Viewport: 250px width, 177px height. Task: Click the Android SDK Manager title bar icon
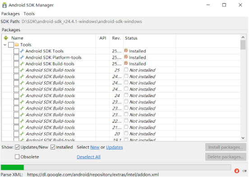pyautogui.click(x=5, y=5)
